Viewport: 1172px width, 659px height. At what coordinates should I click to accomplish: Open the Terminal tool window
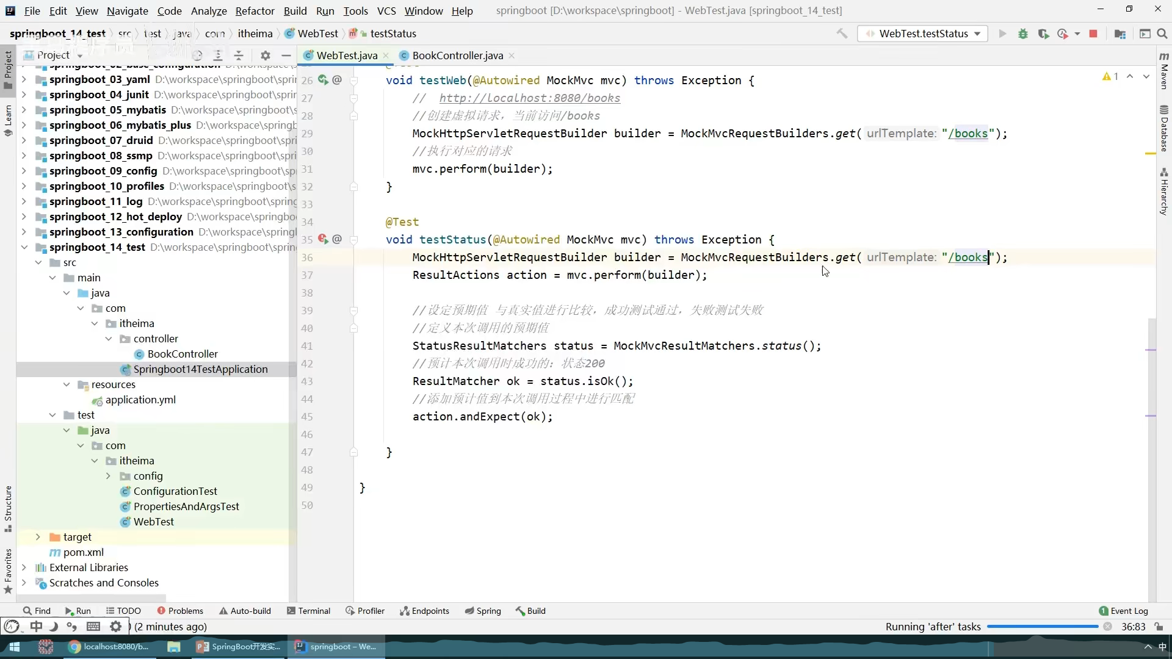pos(308,611)
